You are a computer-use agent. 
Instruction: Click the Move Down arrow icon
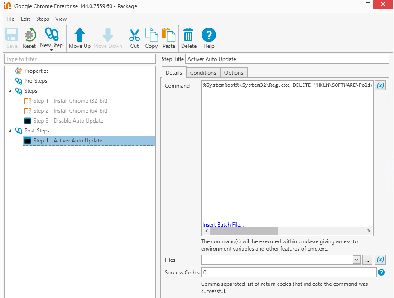[108, 35]
